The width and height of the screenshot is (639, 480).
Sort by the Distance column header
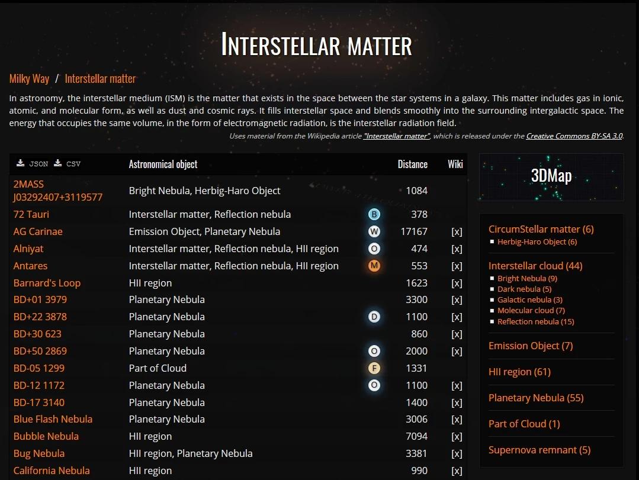(x=412, y=164)
